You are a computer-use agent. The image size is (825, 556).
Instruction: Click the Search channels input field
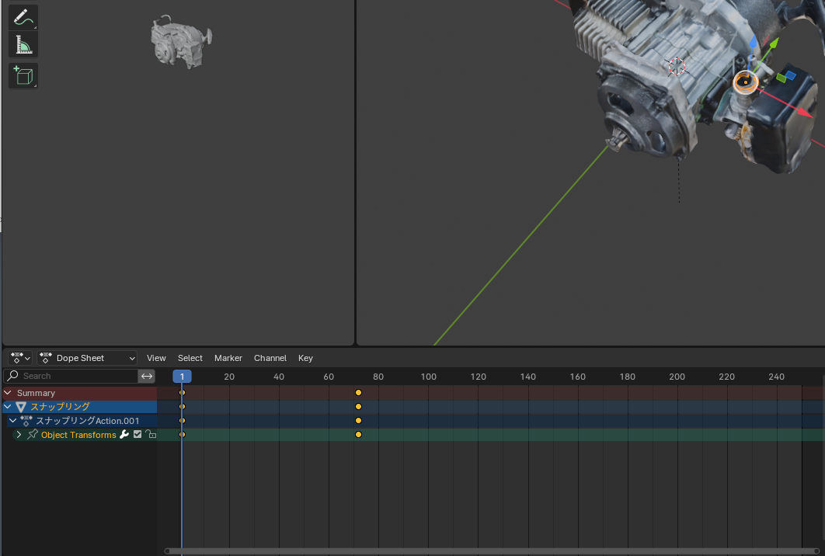(76, 377)
